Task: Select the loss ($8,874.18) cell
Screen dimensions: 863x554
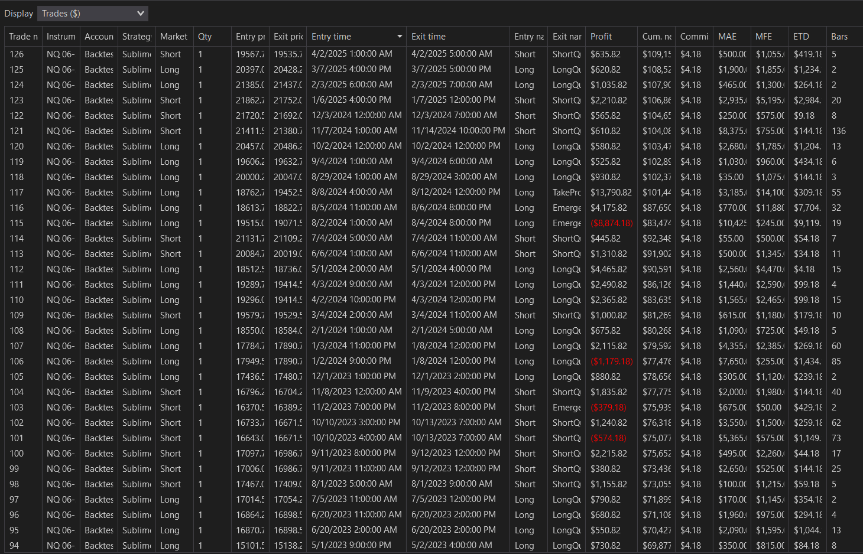Action: (x=612, y=223)
